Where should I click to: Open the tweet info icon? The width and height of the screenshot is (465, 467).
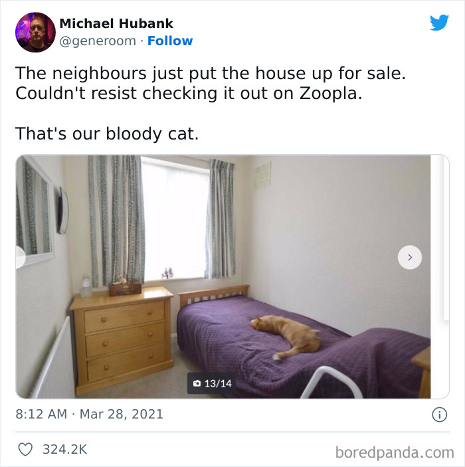click(x=439, y=415)
